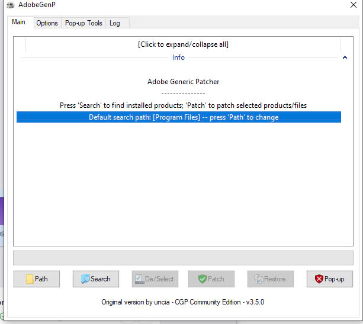Open the Pop-up Tools tab
Screen dimensions: 363x324
click(83, 23)
